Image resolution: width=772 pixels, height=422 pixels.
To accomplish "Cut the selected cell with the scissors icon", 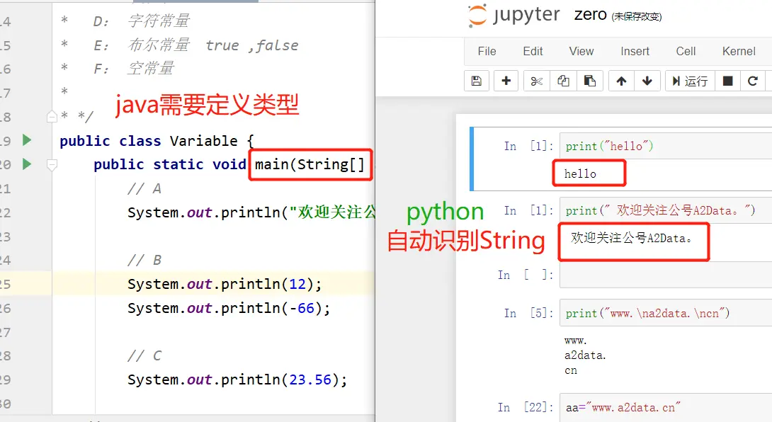I will (536, 81).
